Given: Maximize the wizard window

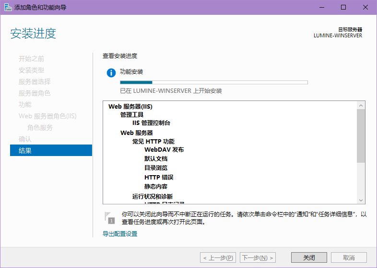Looking at the screenshot, I should [x=343, y=7].
